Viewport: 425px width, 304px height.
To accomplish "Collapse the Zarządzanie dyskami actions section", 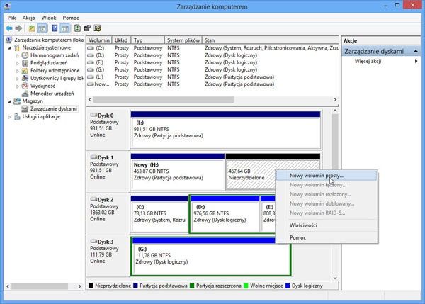I will [x=416, y=51].
